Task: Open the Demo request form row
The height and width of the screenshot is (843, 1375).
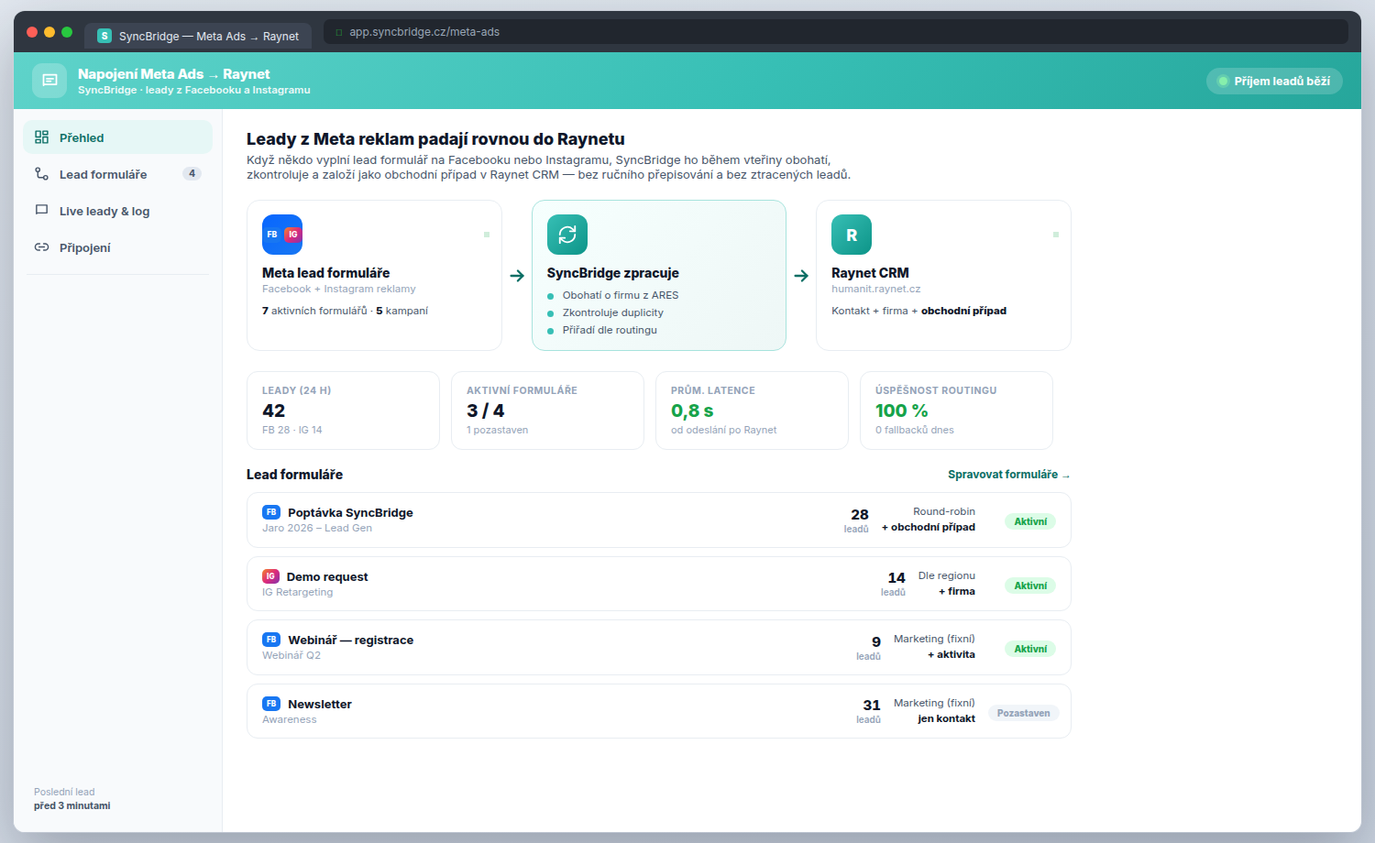Action: coord(658,584)
